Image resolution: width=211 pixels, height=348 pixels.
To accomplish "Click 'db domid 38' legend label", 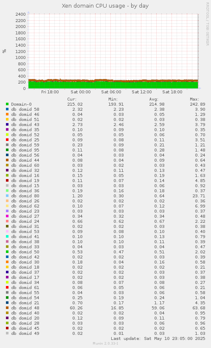I will point(25,242).
